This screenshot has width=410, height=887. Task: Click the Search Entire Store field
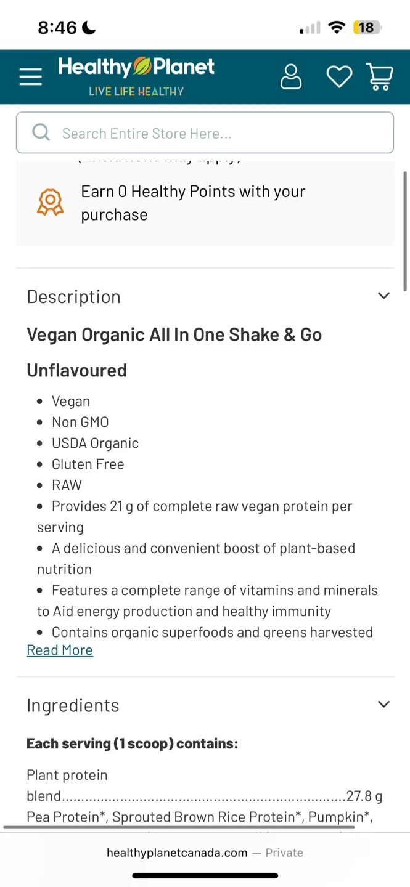click(x=205, y=132)
